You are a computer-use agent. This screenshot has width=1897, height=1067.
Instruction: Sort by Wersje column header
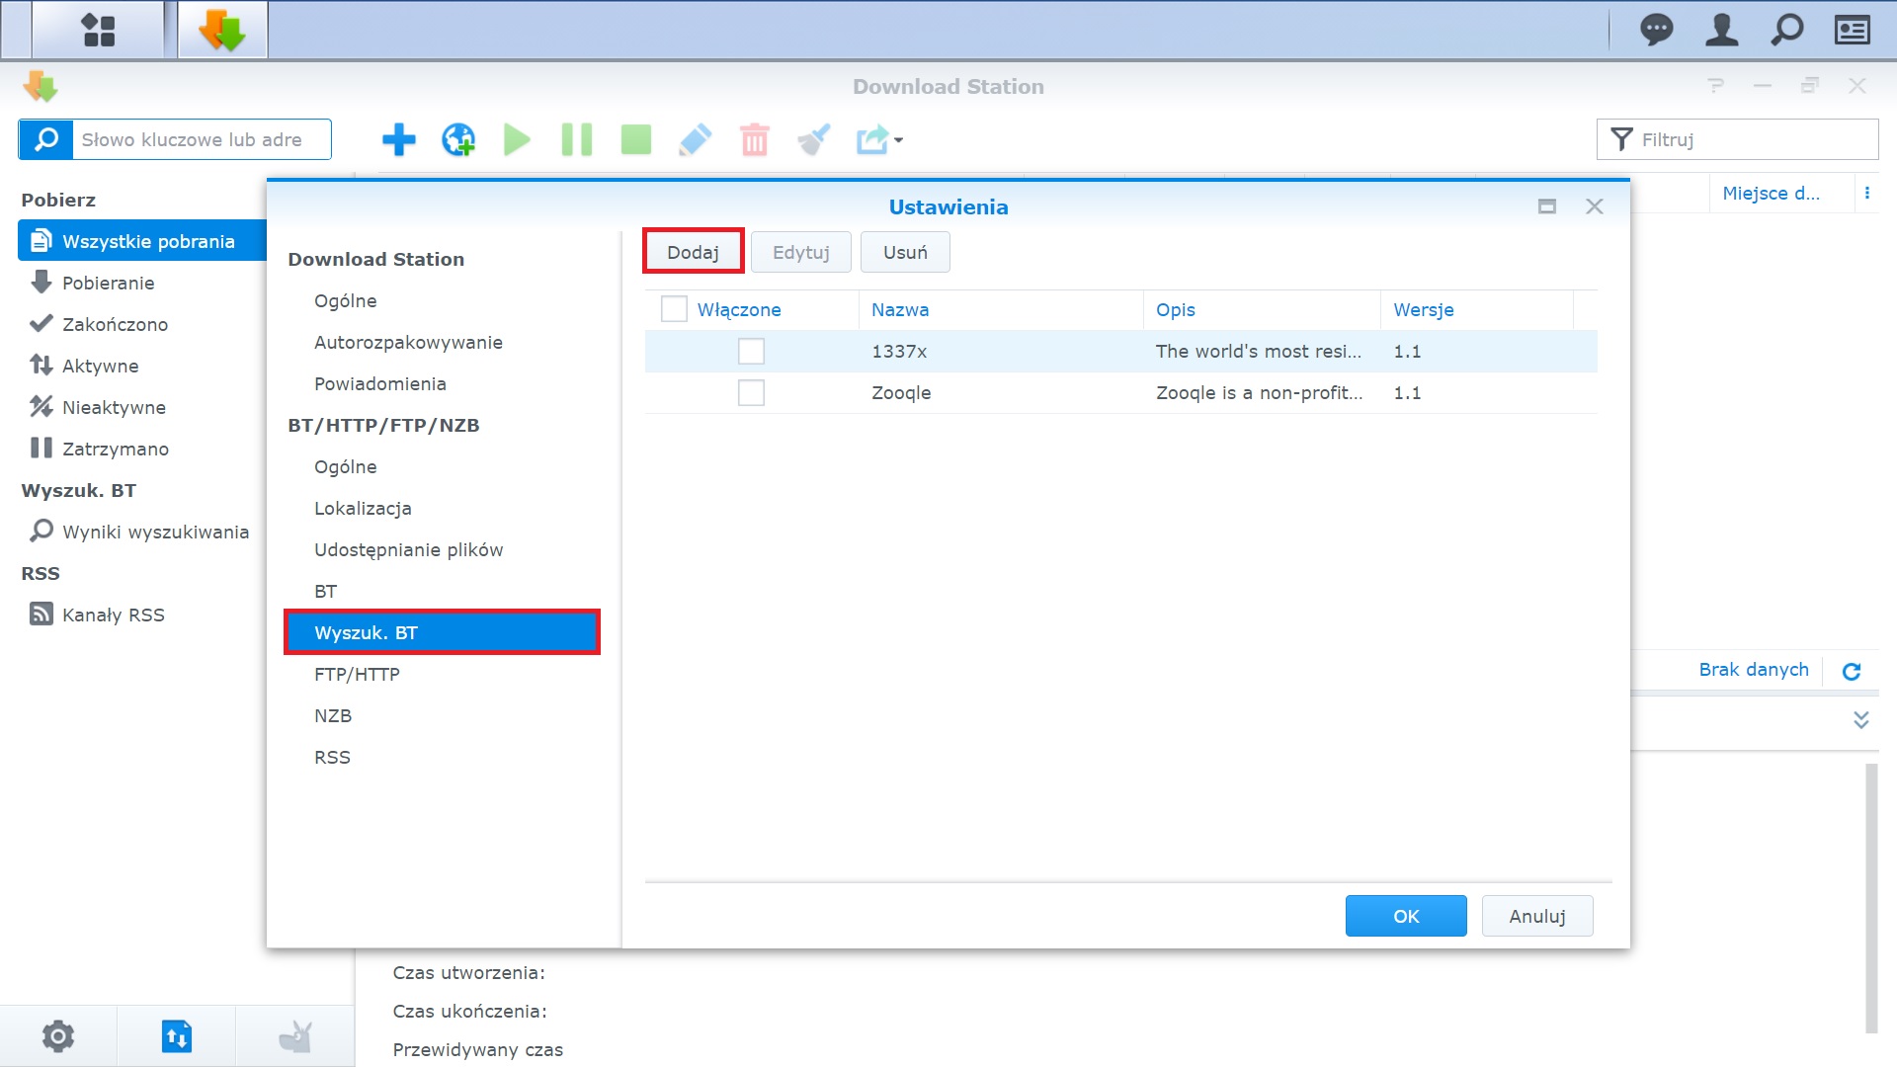click(1476, 309)
